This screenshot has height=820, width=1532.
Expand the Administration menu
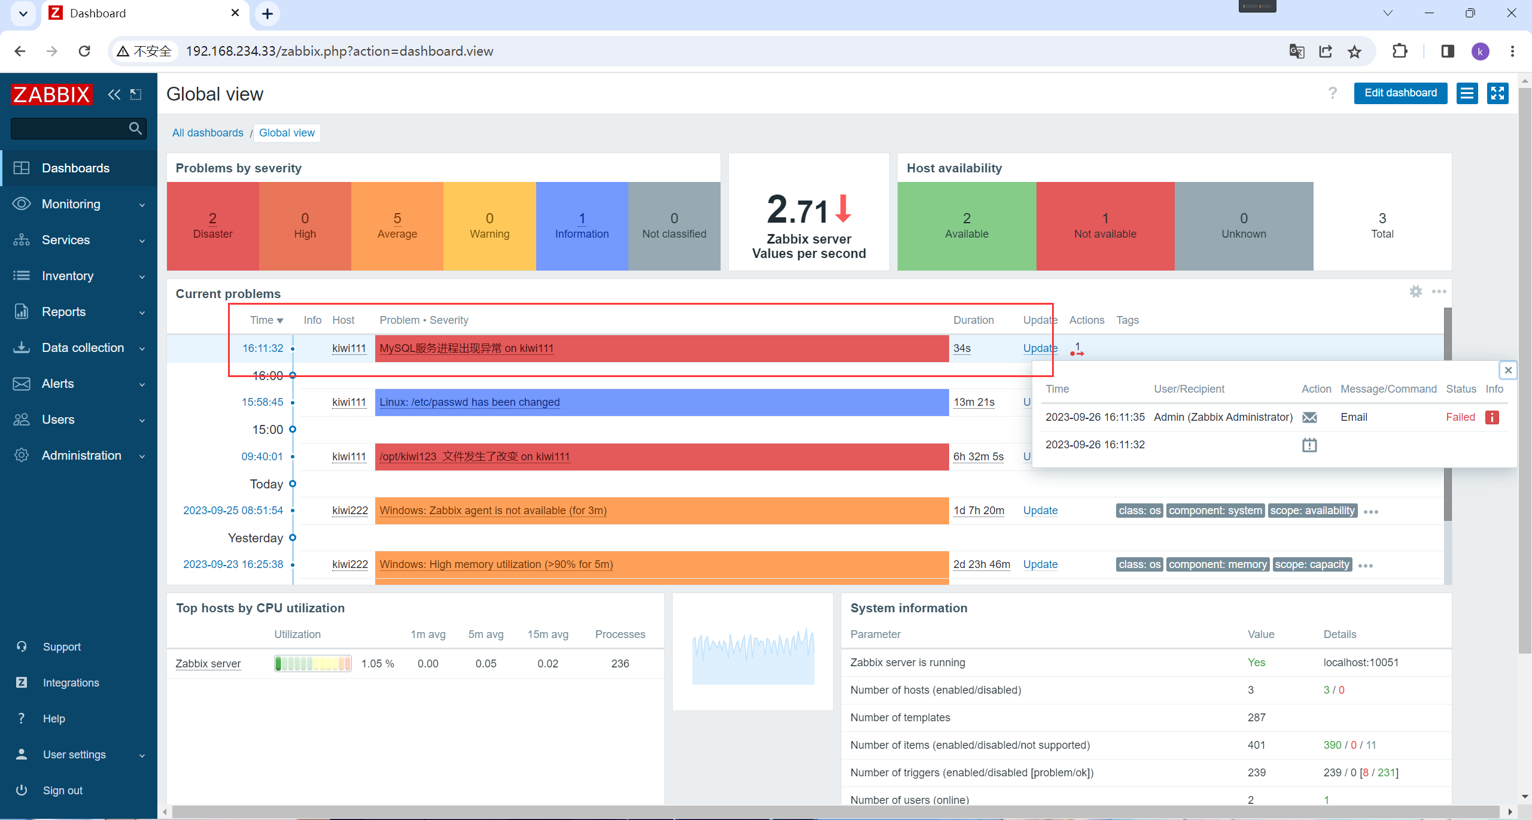tap(78, 455)
